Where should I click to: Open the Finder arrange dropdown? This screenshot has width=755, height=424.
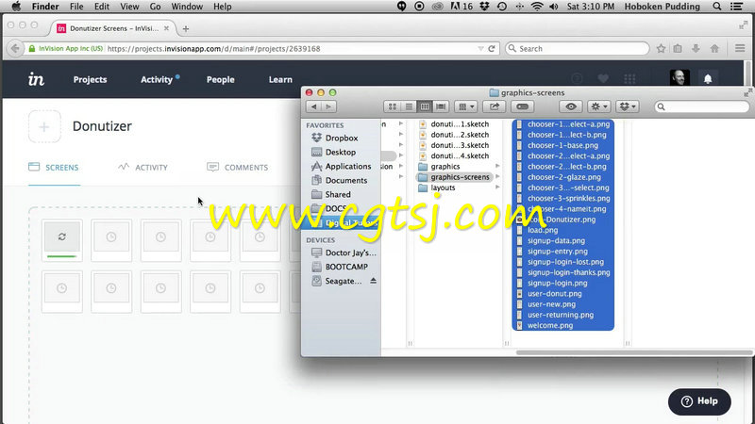coord(465,106)
